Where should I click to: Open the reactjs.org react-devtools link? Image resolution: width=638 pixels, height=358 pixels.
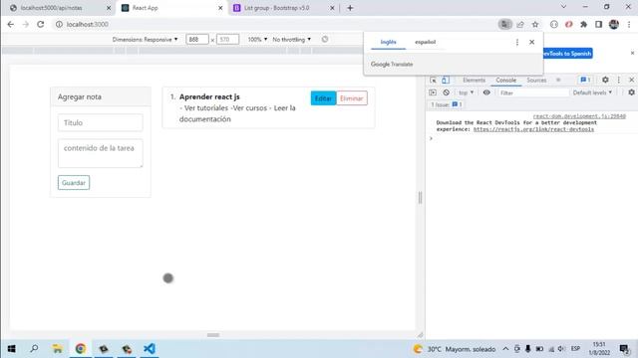point(533,129)
